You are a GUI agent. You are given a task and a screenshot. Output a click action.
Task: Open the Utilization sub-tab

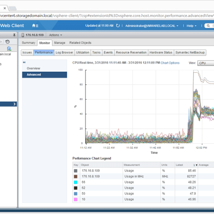point(83,52)
